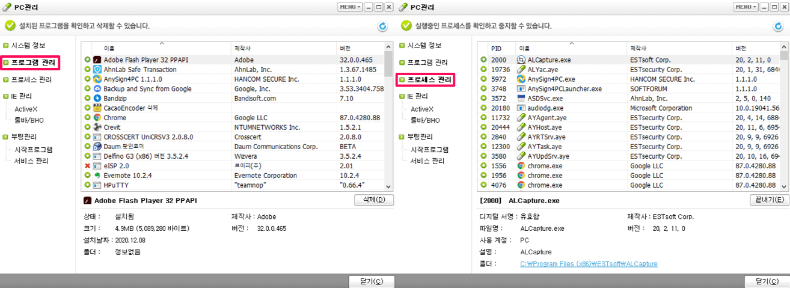Click the CacaoEncoder 삭제 program icon
The width and height of the screenshot is (790, 288).
[x=97, y=108]
